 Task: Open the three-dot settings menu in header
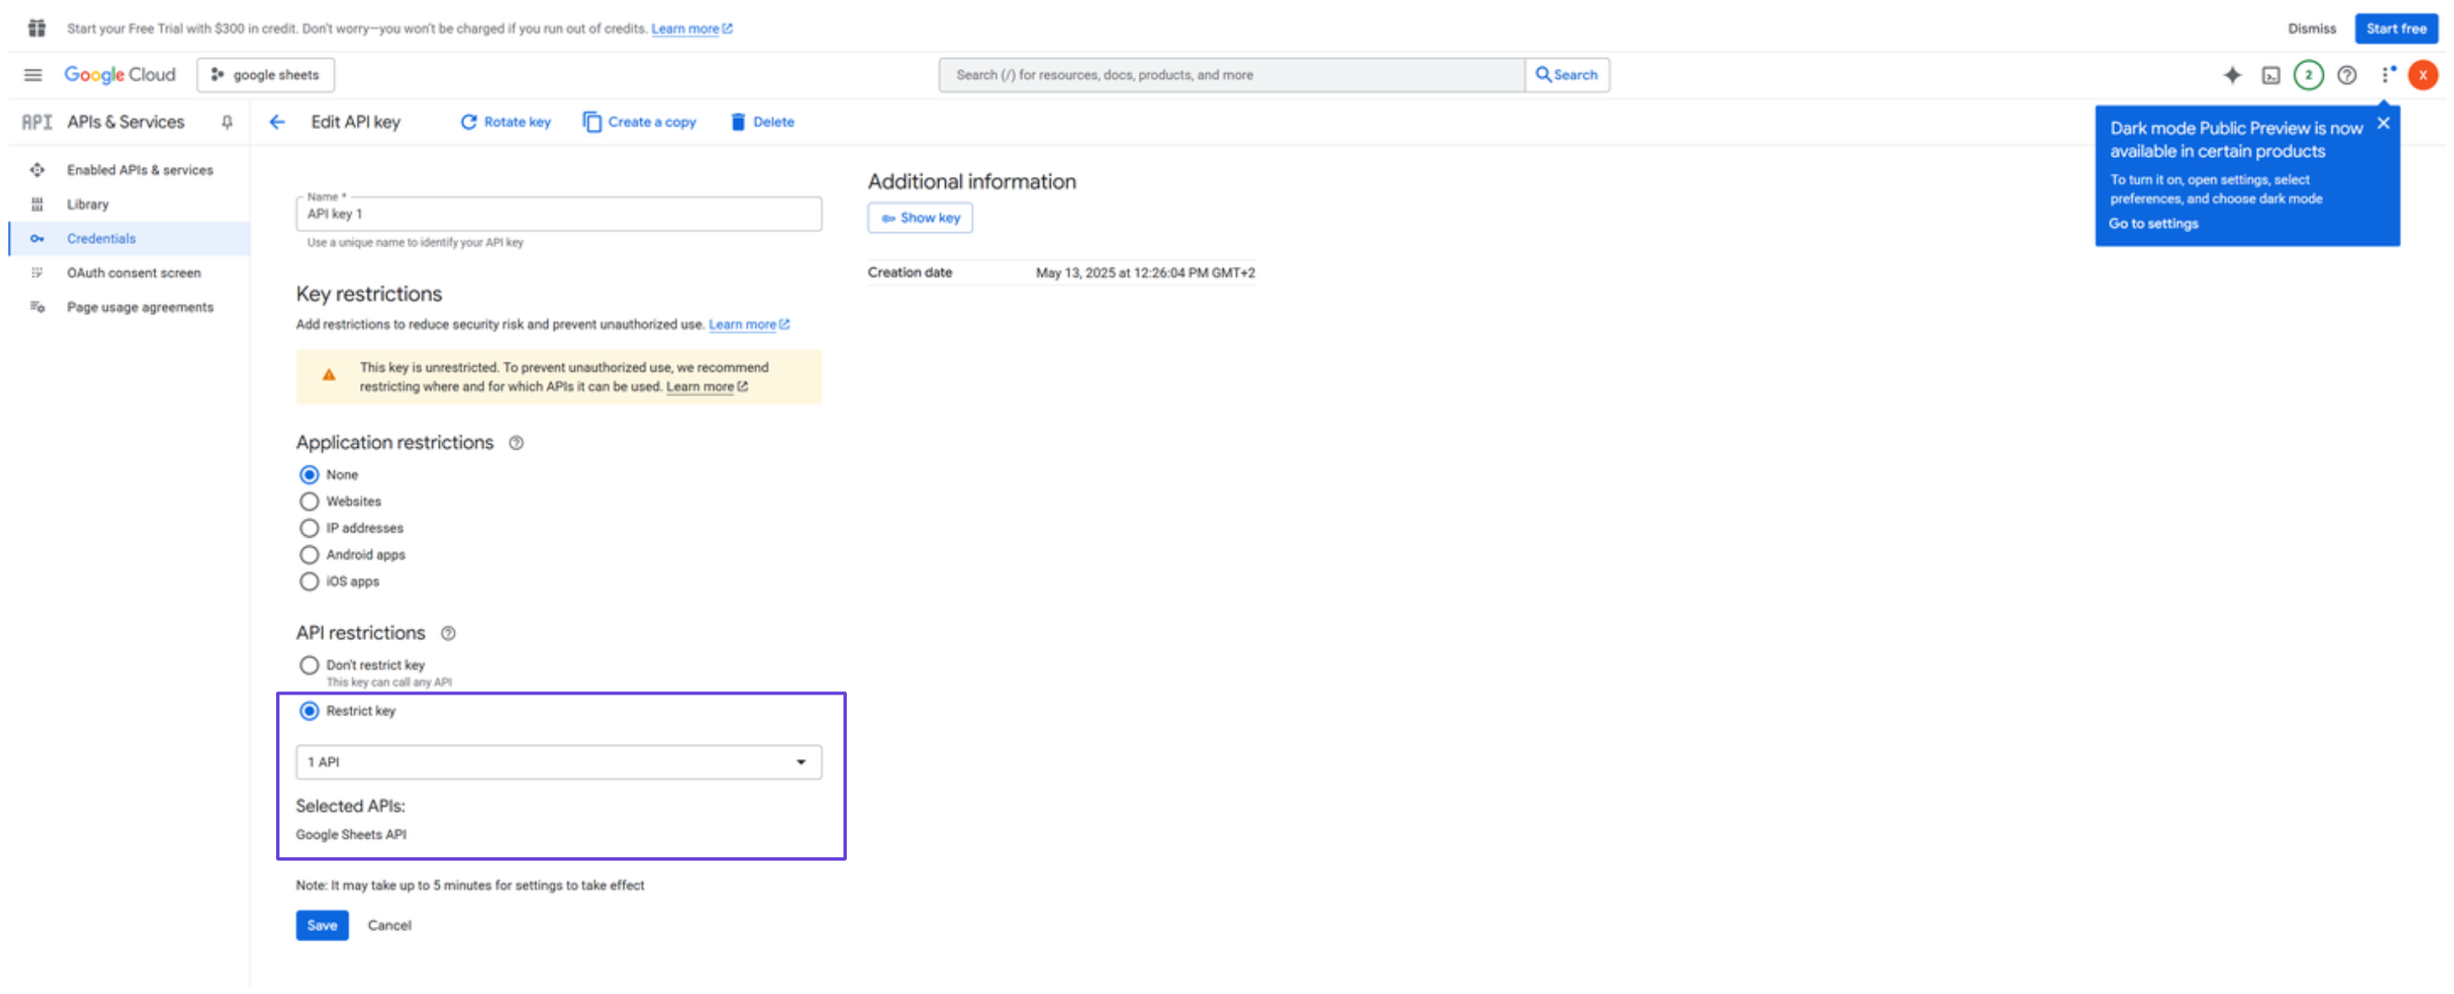[x=2386, y=75]
